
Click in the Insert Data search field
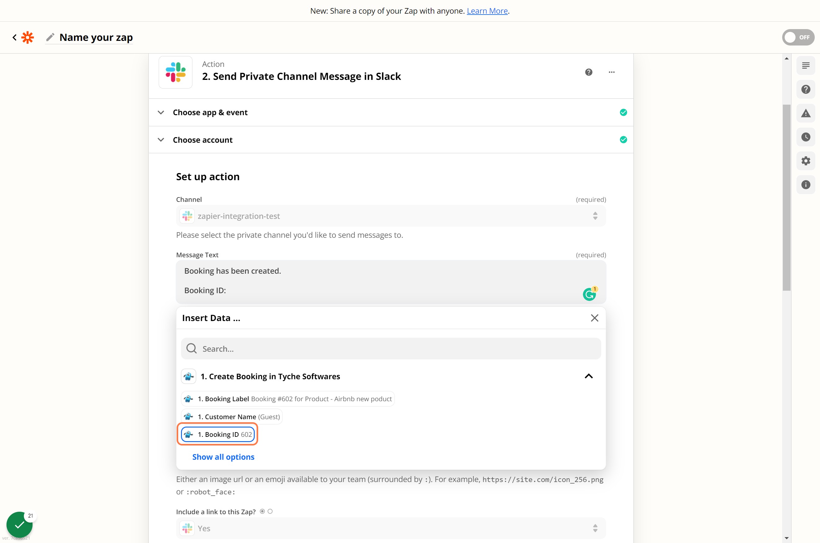pos(391,348)
